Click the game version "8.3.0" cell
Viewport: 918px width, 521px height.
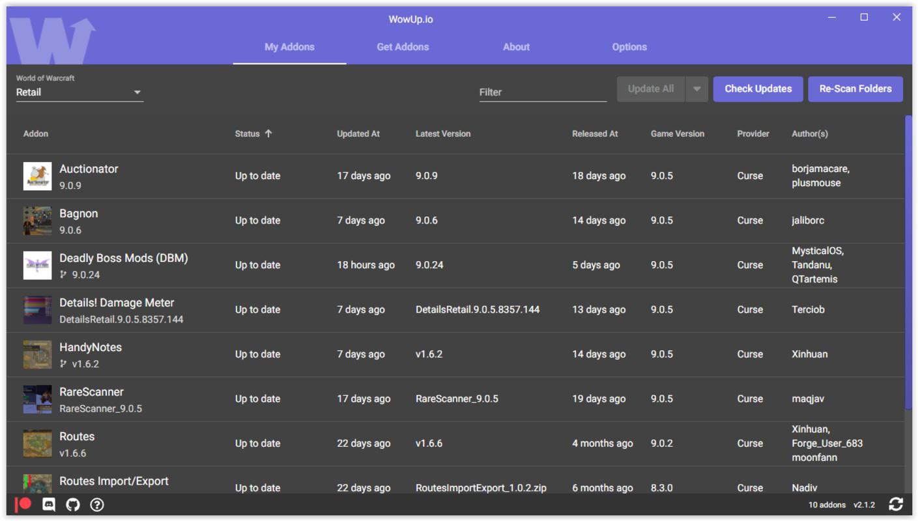[x=661, y=488]
